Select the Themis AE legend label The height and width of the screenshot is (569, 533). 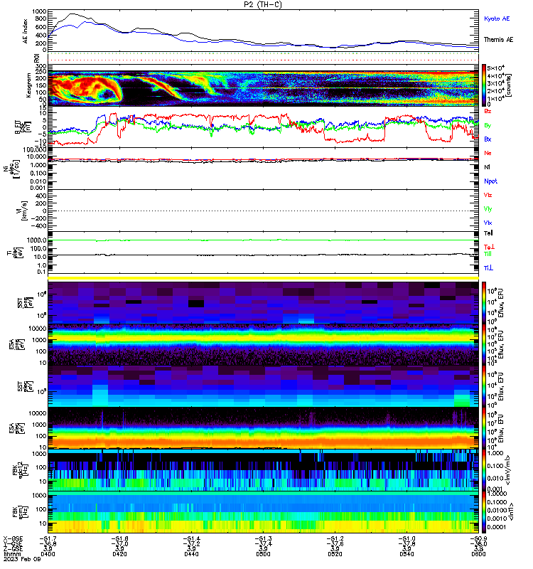point(499,40)
